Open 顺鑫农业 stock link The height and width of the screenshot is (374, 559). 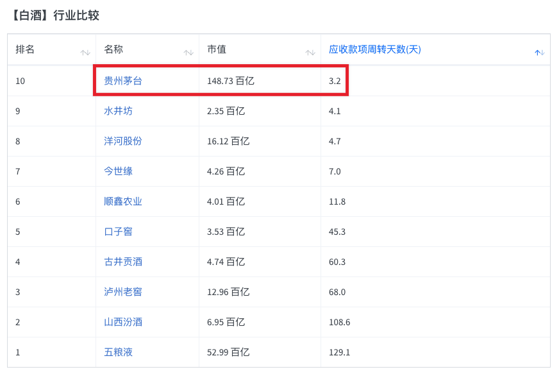pyautogui.click(x=123, y=201)
